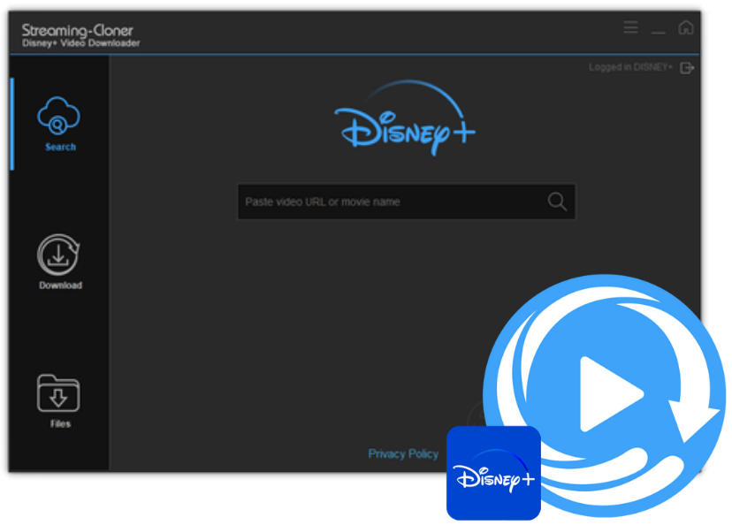The image size is (732, 525).
Task: Click the 'Streaming-Cloner' title text
Action: tap(78, 30)
